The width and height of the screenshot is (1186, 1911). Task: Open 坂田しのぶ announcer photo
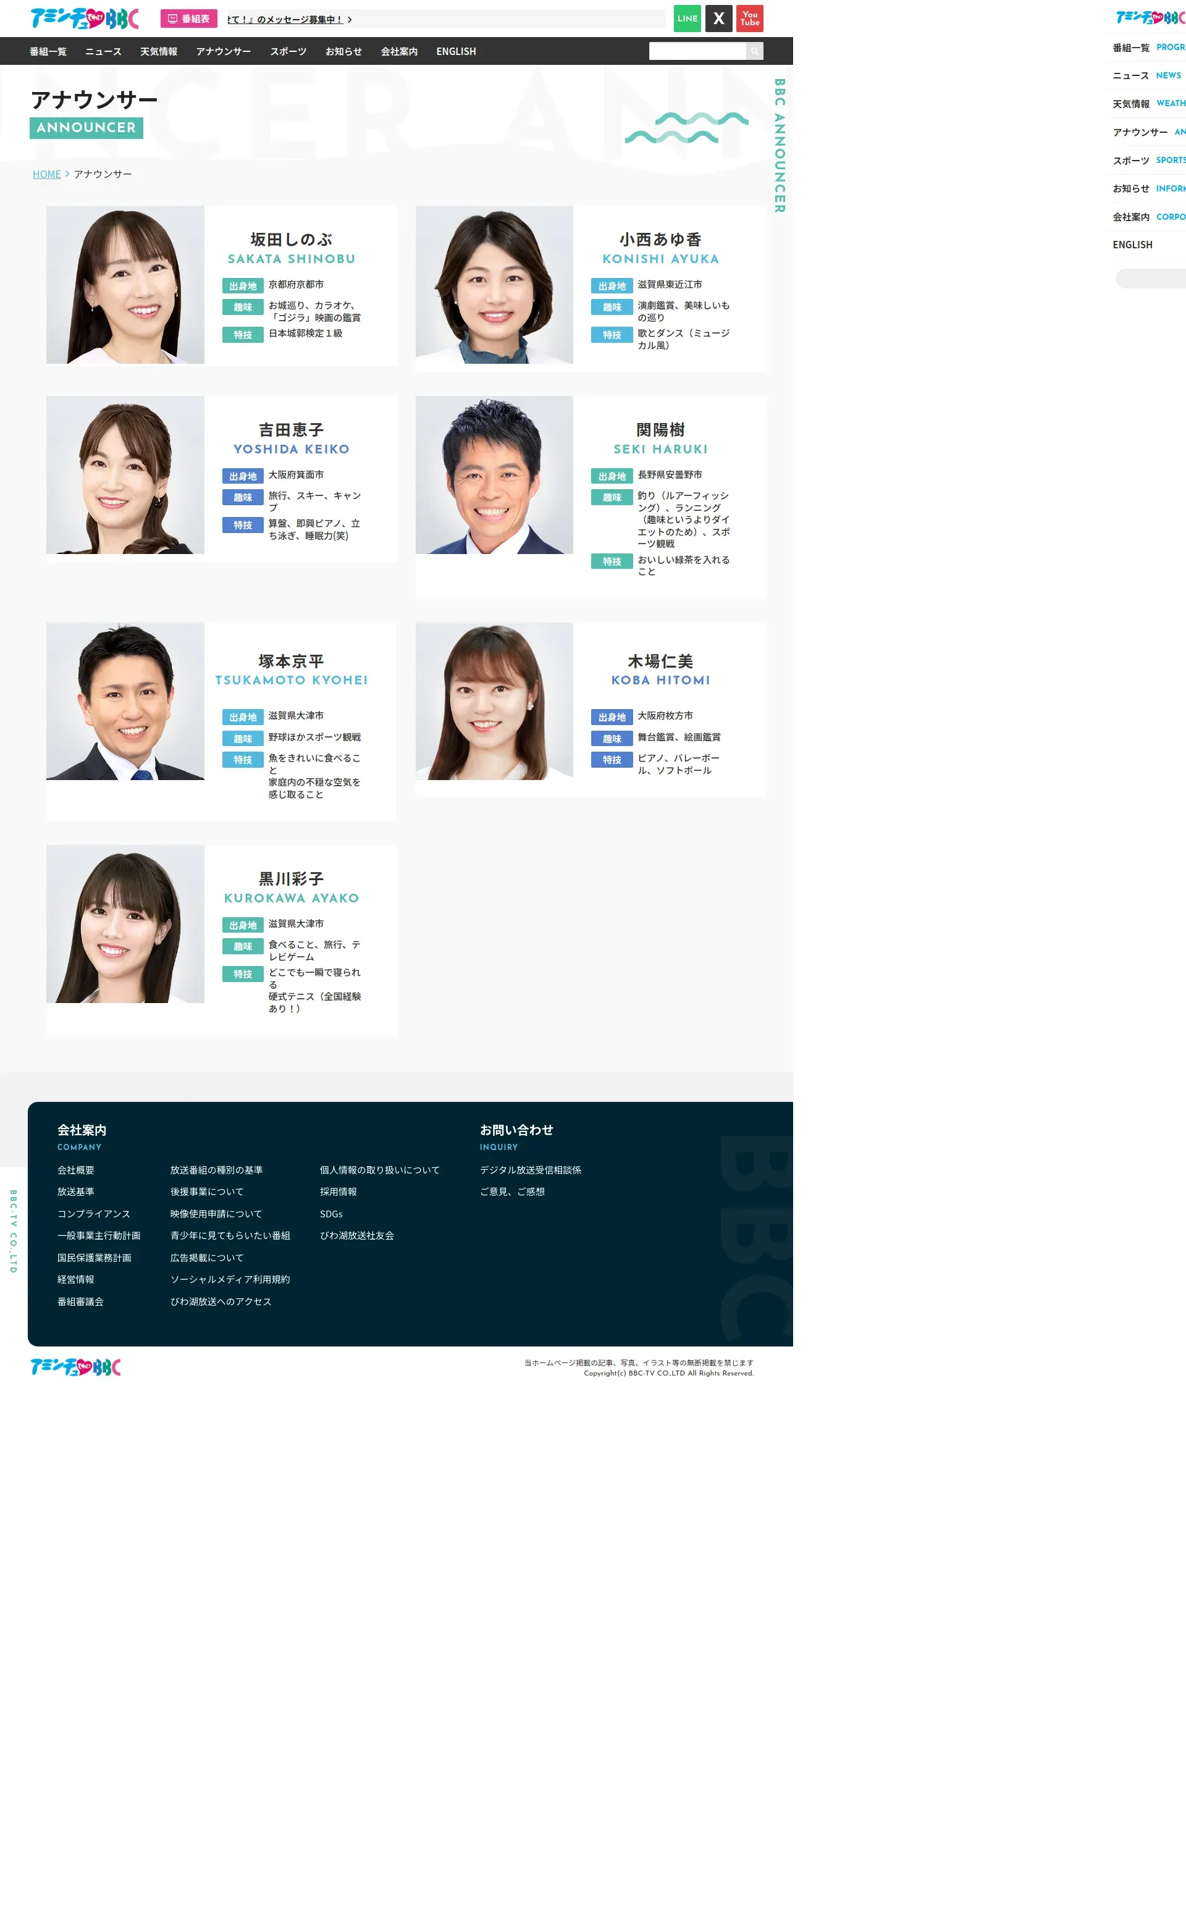(x=125, y=285)
